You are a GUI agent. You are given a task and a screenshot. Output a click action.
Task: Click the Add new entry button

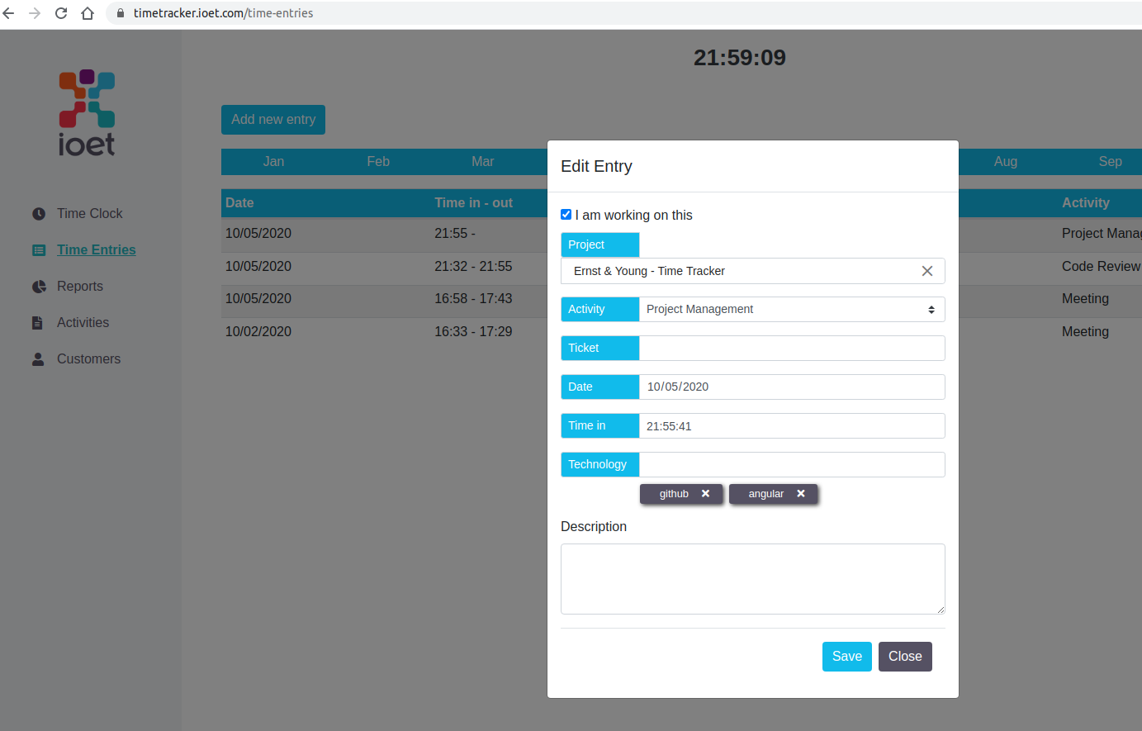[273, 120]
